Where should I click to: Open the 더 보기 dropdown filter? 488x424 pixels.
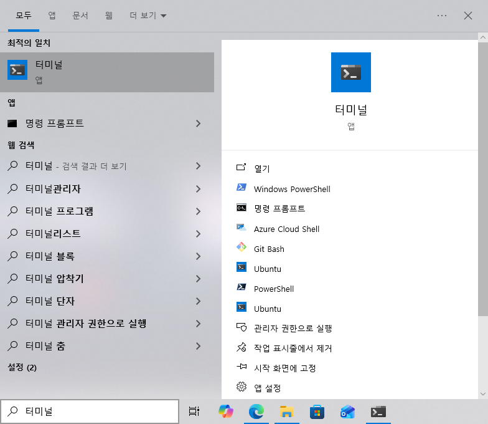click(148, 16)
